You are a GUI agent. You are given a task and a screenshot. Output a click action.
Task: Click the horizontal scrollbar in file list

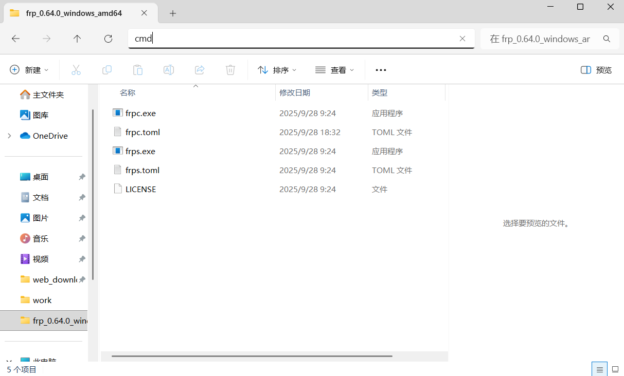pyautogui.click(x=252, y=356)
